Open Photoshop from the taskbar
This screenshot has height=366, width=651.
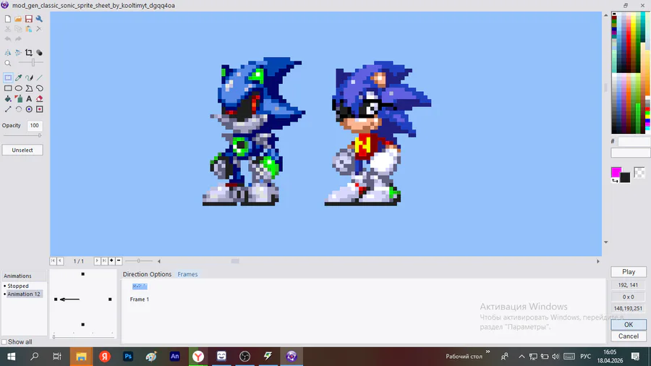tap(128, 357)
